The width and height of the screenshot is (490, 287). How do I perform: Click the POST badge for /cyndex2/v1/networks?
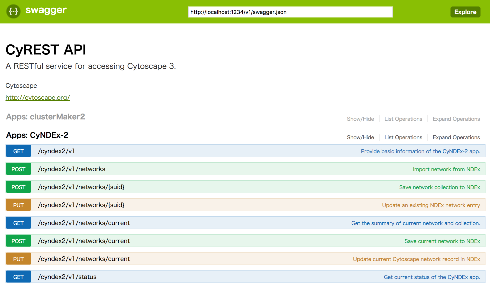click(x=18, y=169)
